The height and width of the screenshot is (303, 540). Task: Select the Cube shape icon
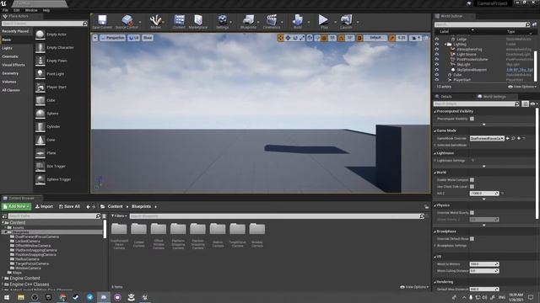(x=40, y=100)
